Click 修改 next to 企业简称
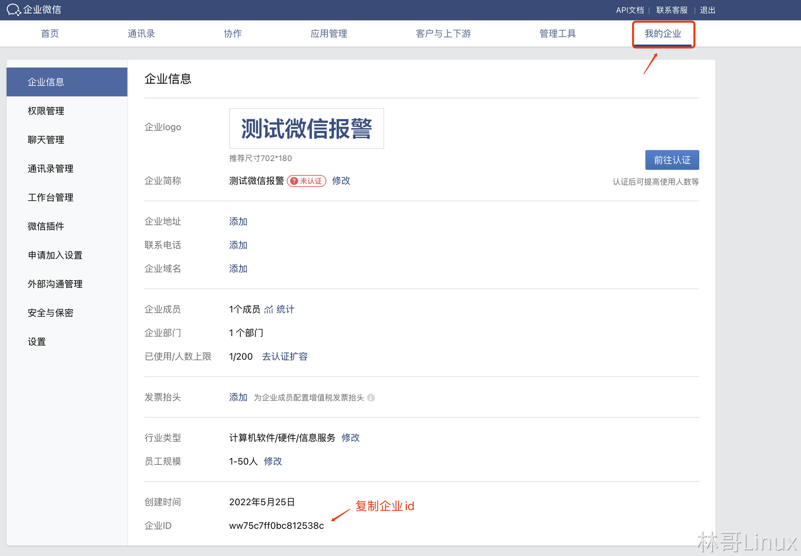This screenshot has width=801, height=556. point(341,181)
